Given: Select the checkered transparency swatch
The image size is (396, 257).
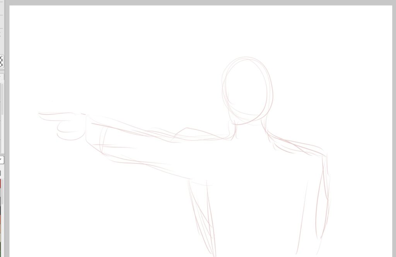Looking at the screenshot, I should [x=1, y=62].
